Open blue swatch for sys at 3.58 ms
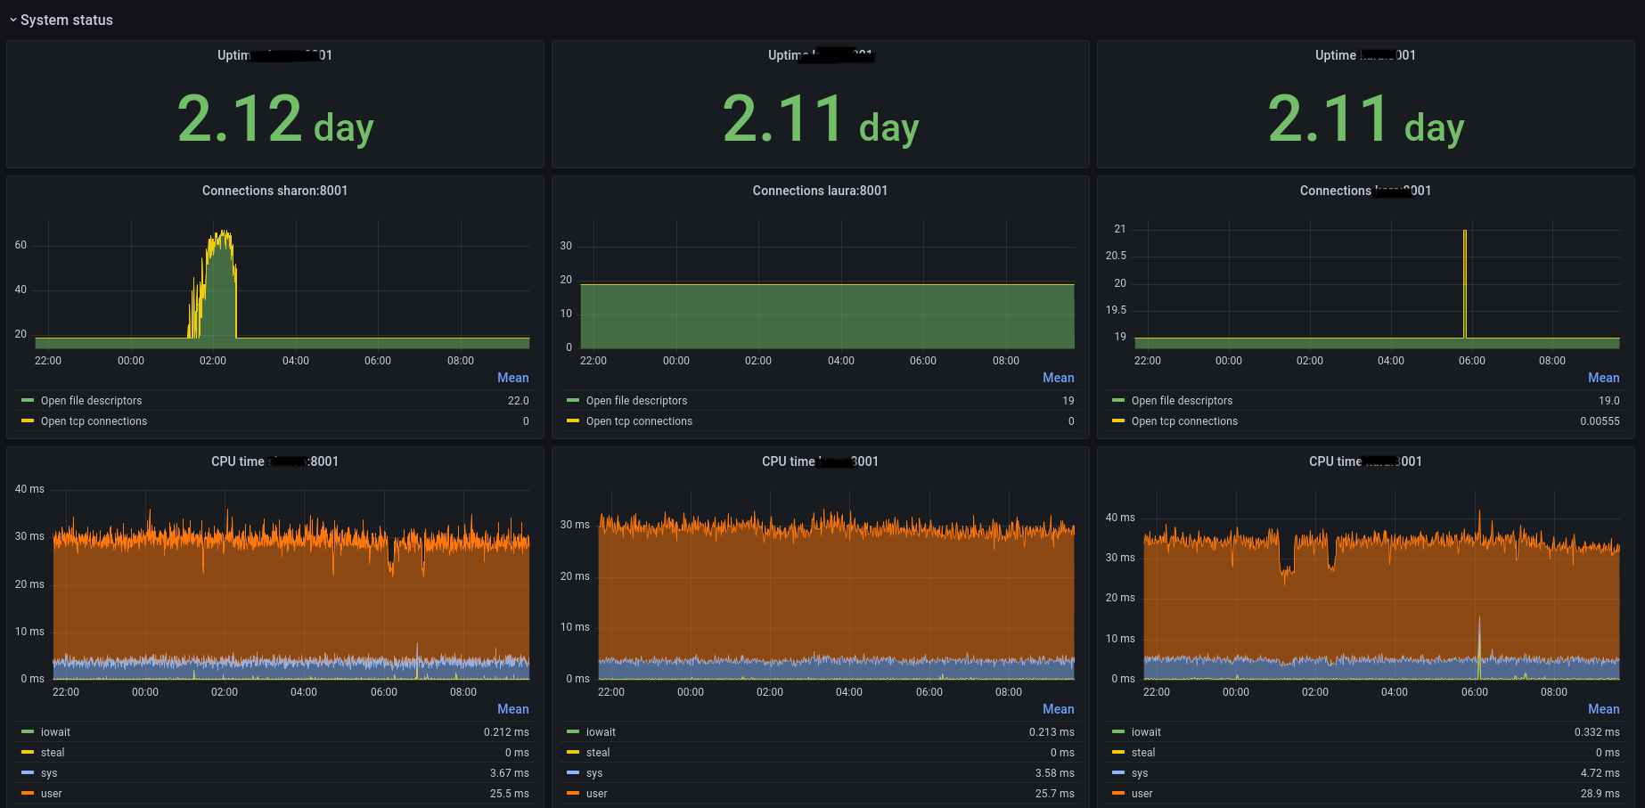 573,772
